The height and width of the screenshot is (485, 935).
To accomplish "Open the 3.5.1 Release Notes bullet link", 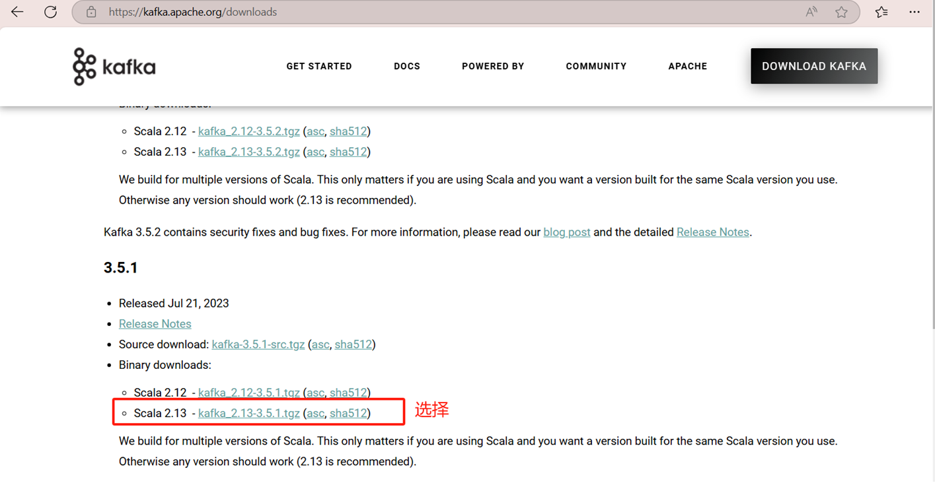I will [x=155, y=324].
